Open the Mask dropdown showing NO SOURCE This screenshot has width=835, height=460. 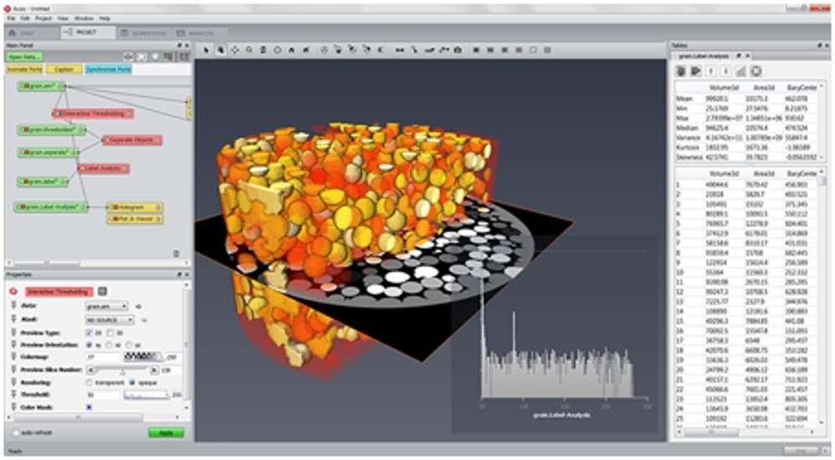point(109,319)
